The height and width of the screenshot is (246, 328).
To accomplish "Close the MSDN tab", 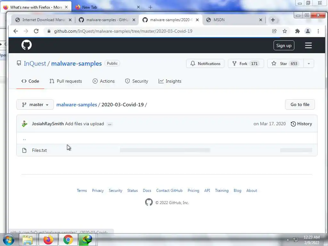I will 261,20.
